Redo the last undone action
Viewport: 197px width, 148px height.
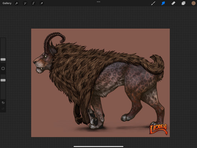(3, 109)
